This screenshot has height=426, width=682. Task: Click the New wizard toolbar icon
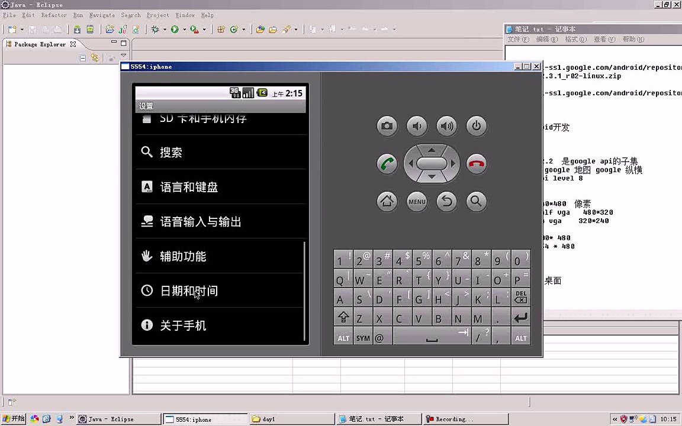coord(12,30)
